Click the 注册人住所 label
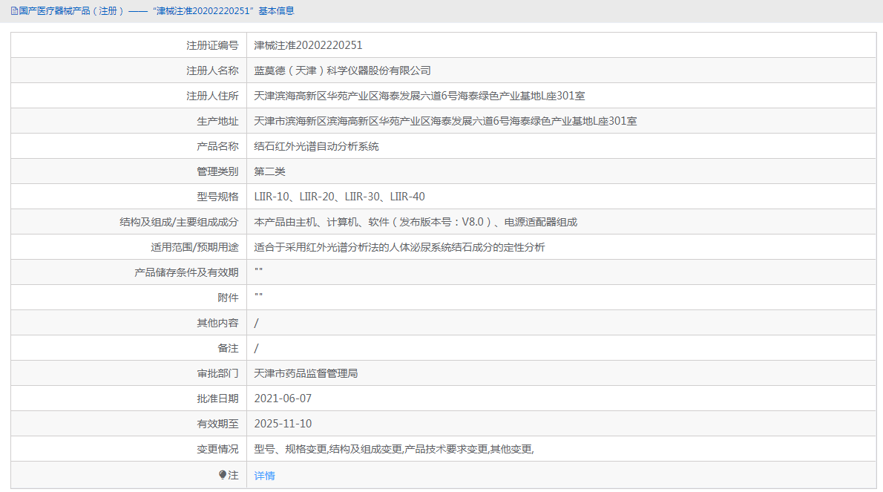 click(x=212, y=96)
